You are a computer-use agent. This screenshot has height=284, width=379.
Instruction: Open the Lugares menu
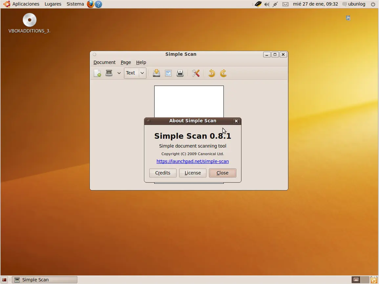pos(53,4)
